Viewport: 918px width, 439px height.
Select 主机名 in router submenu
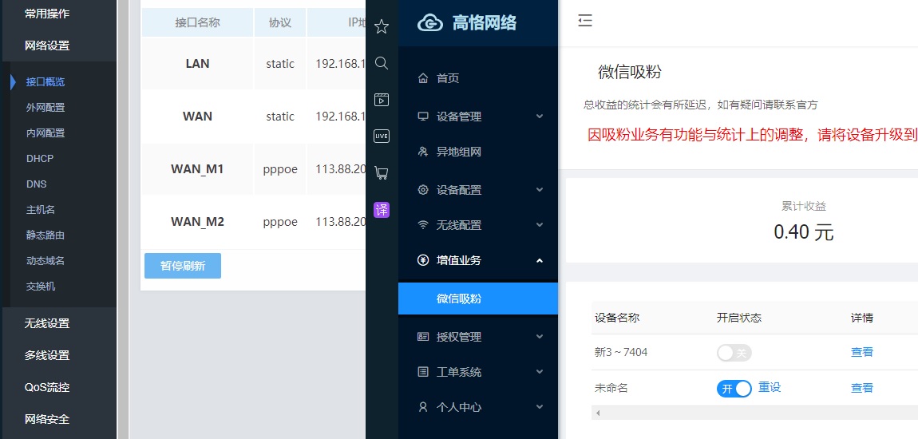[x=41, y=210]
